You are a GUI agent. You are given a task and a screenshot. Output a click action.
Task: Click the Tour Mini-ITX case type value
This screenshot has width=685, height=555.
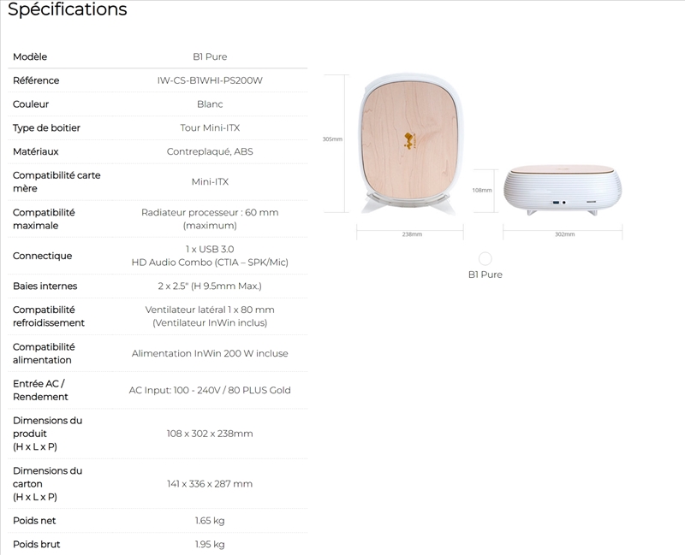pos(210,128)
